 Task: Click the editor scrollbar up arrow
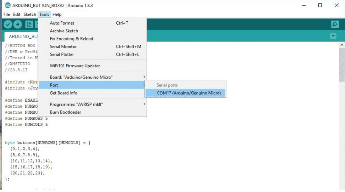point(342,45)
